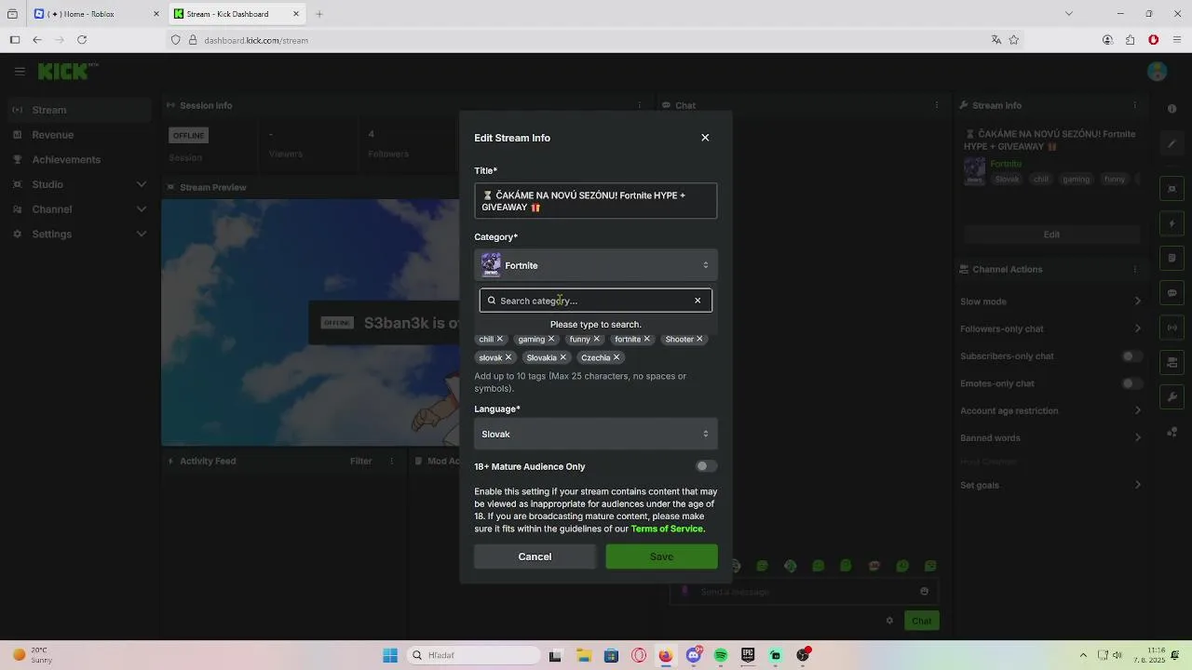This screenshot has width=1192, height=670.
Task: Click the pencil edit icon in right sidebar
Action: coord(1172,143)
